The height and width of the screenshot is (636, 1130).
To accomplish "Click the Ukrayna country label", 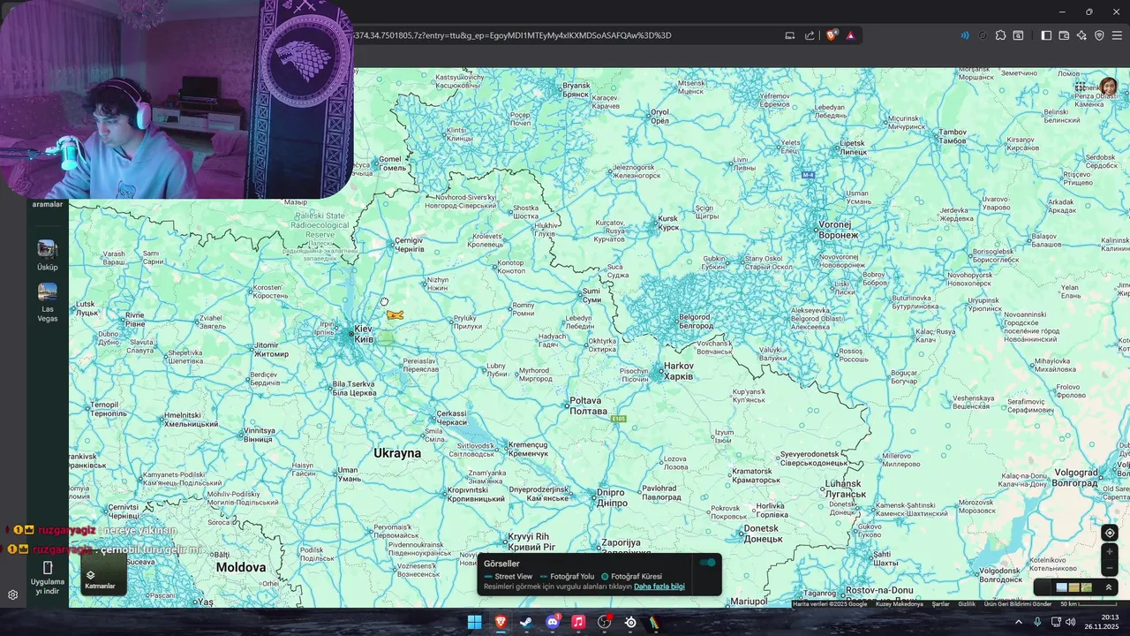I will click(397, 453).
